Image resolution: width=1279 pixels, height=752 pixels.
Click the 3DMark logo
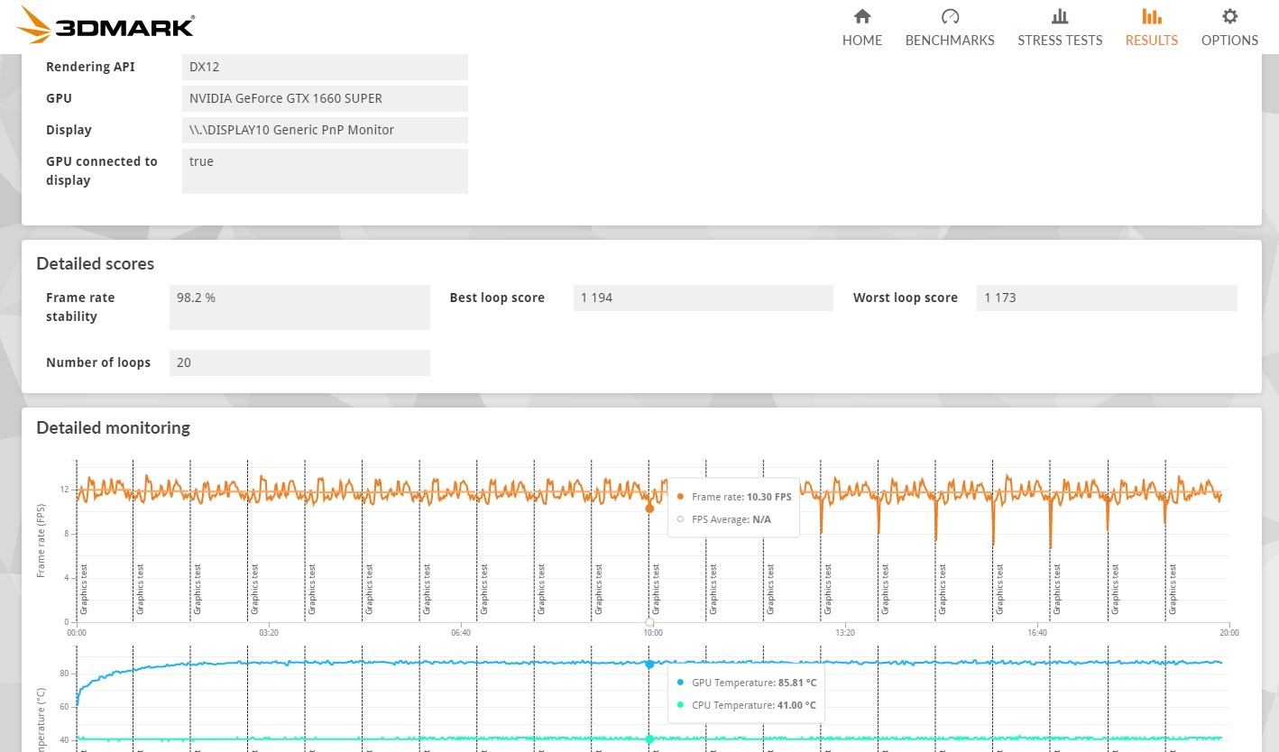click(106, 25)
